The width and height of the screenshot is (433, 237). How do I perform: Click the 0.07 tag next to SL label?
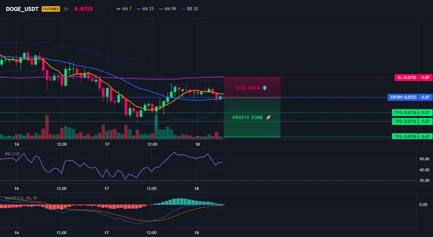(x=426, y=77)
